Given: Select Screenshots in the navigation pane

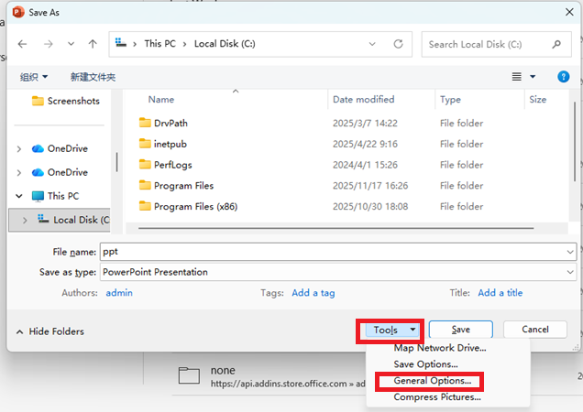Looking at the screenshot, I should (66, 101).
